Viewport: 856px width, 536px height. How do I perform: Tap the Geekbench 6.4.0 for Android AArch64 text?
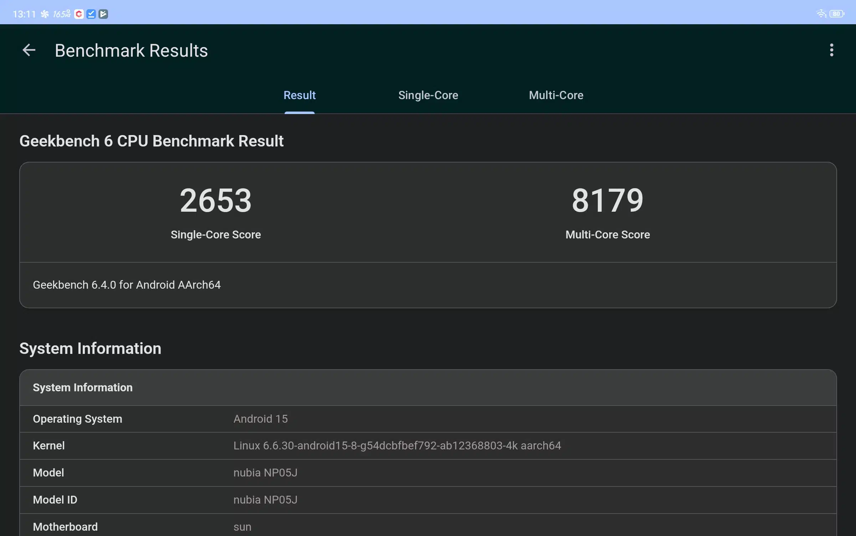(x=127, y=285)
